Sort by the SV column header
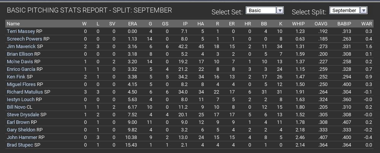Screen dimensions: 380x153 (112, 24)
